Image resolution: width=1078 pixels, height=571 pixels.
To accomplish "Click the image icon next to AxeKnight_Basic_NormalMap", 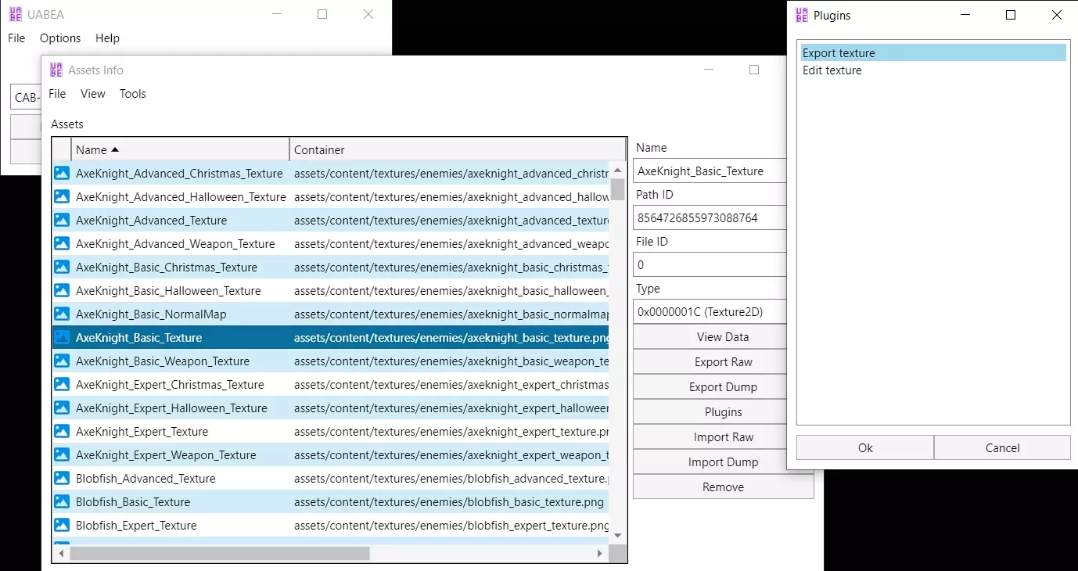I will [x=62, y=314].
